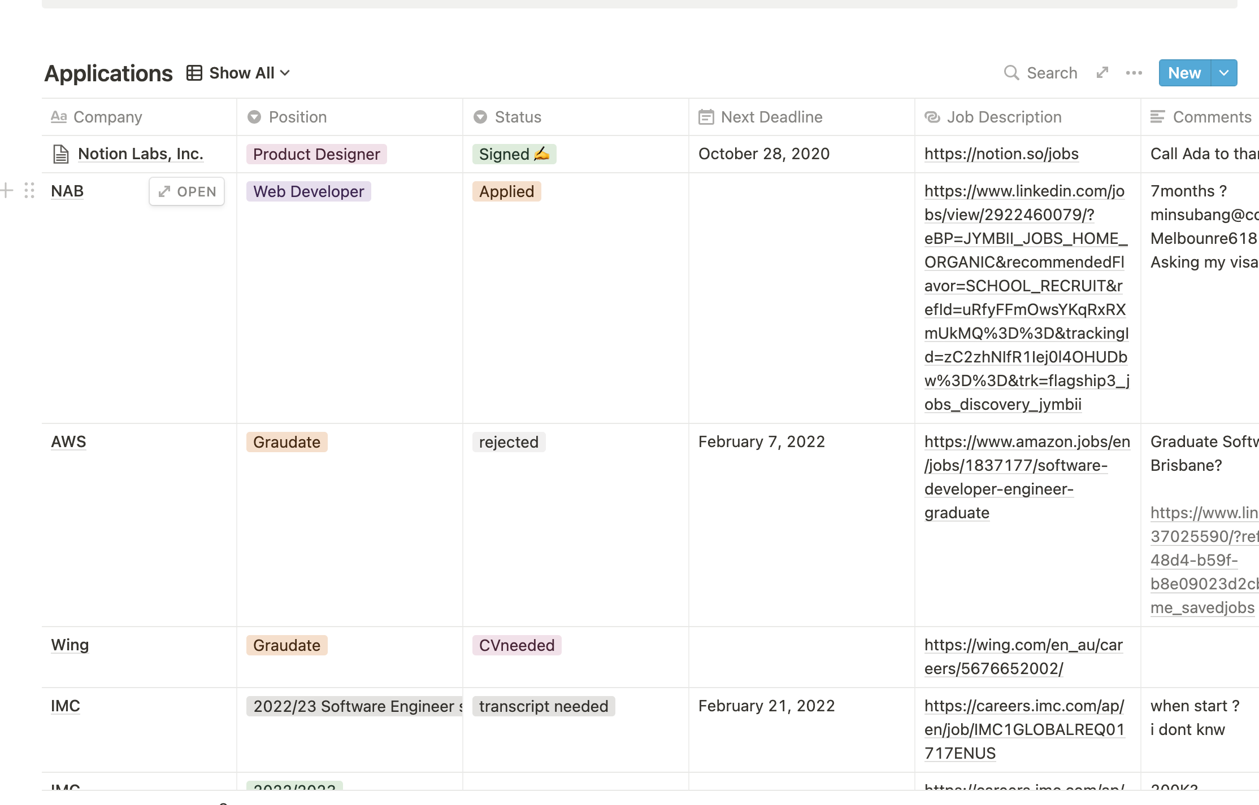
Task: Click the Graudate tag in Wing row
Action: click(x=287, y=645)
